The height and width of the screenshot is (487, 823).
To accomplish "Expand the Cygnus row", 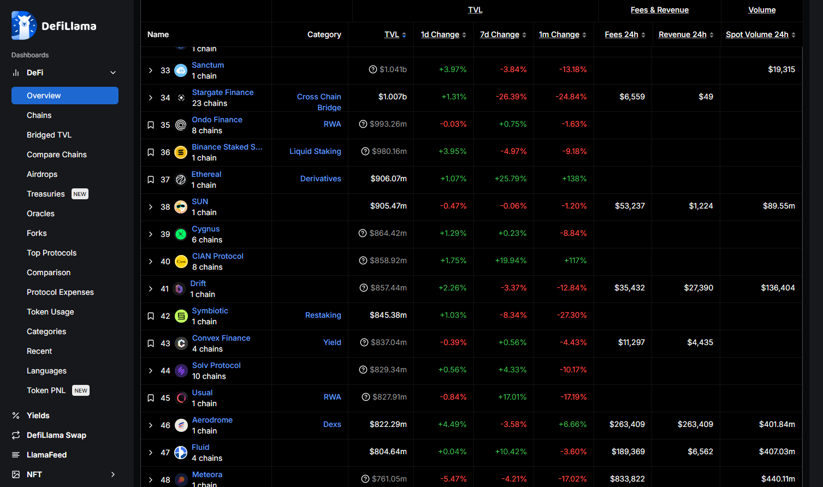I will click(151, 234).
